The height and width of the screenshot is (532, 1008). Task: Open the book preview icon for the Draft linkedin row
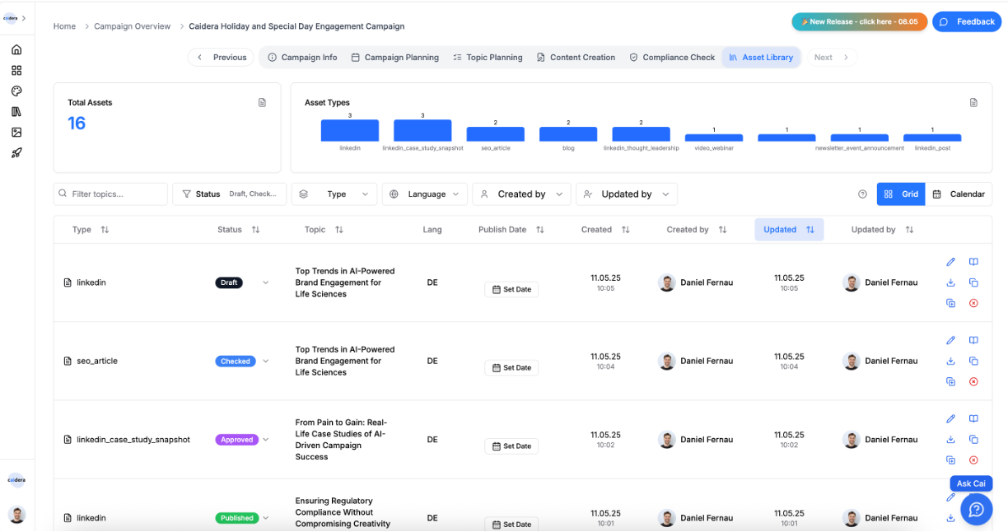point(974,262)
